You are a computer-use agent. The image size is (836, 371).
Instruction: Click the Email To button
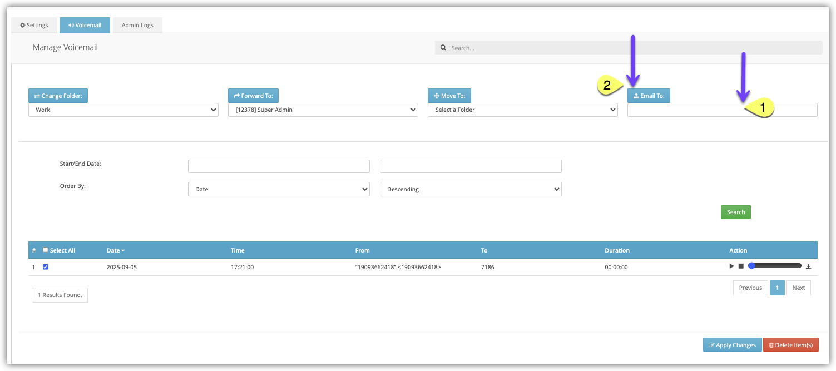[x=649, y=96]
